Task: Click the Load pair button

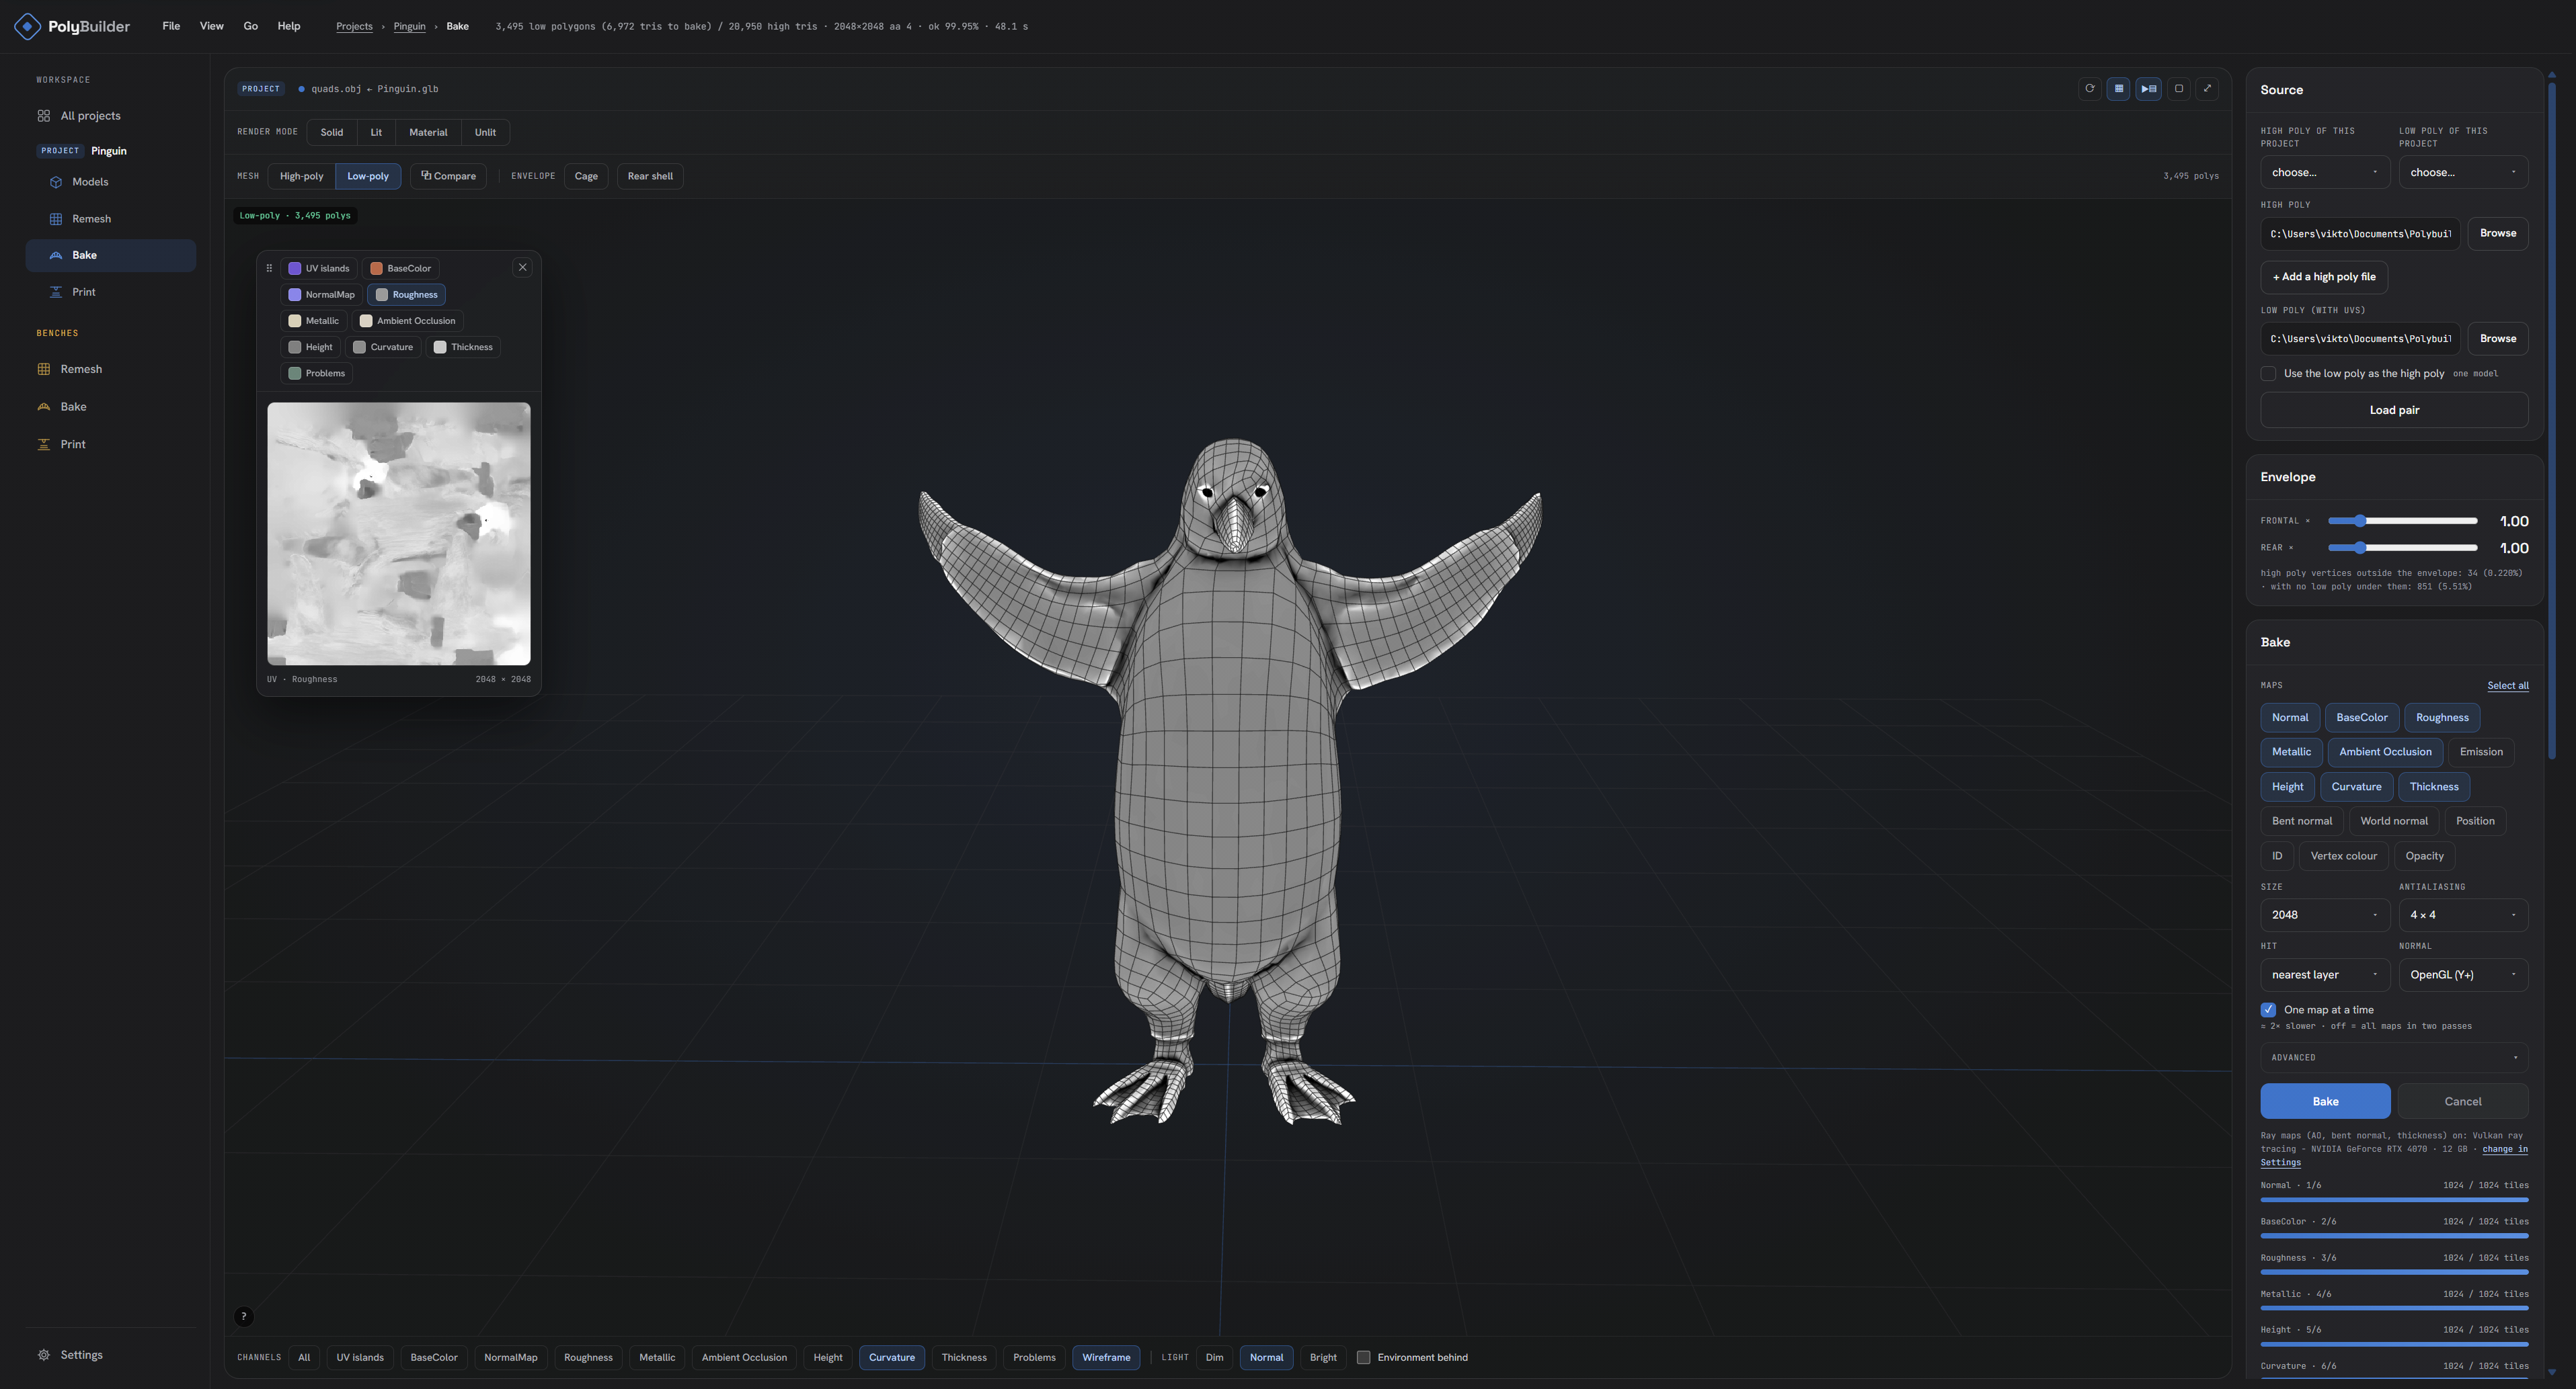Action: pos(2394,410)
